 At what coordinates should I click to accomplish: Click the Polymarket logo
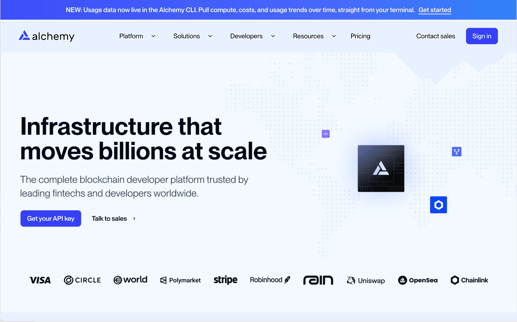180,280
